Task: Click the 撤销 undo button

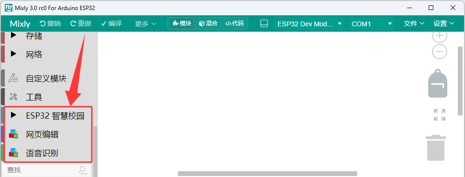Action: [x=50, y=24]
